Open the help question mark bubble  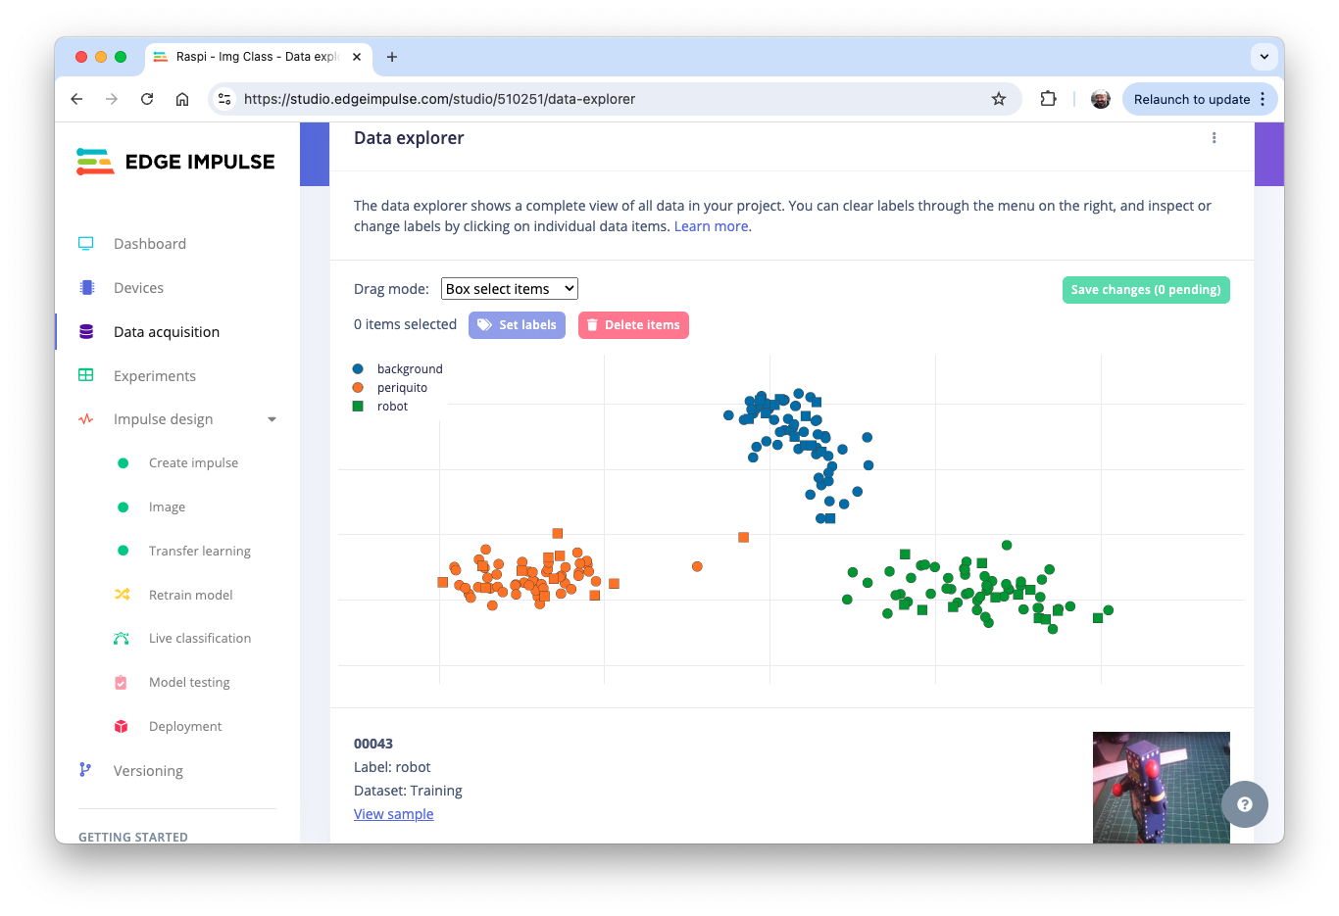pos(1244,804)
